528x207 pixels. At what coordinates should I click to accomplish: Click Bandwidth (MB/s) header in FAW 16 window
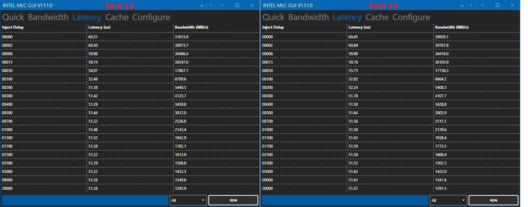pyautogui.click(x=191, y=27)
